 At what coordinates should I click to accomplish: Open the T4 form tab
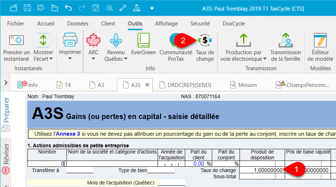[64, 85]
